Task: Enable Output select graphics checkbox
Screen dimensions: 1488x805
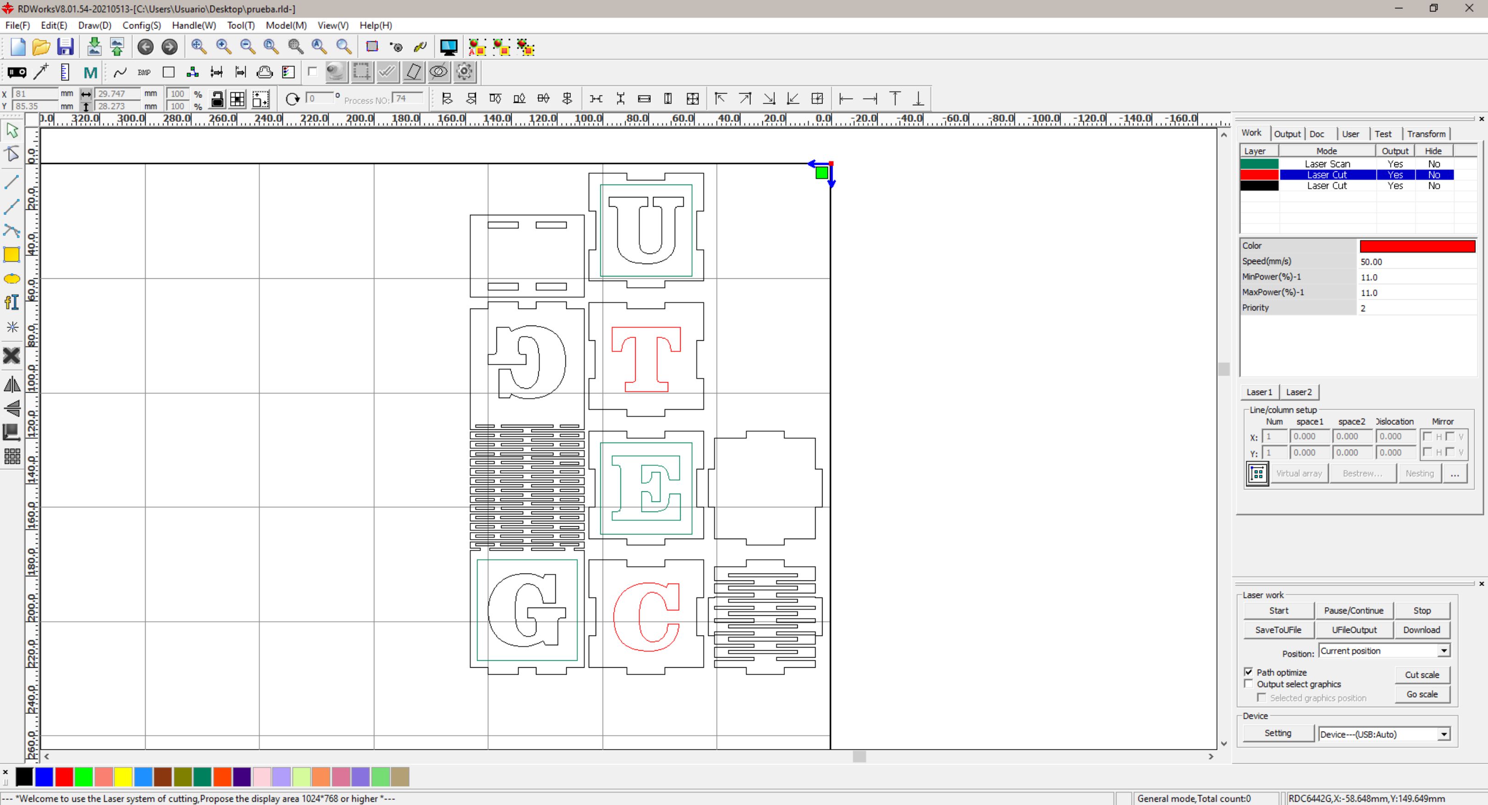Action: coord(1249,684)
